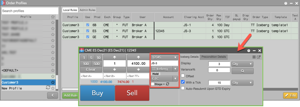Collapse the profile list with the left chevron button
Screen dimensions: 300x107
click(53, 95)
